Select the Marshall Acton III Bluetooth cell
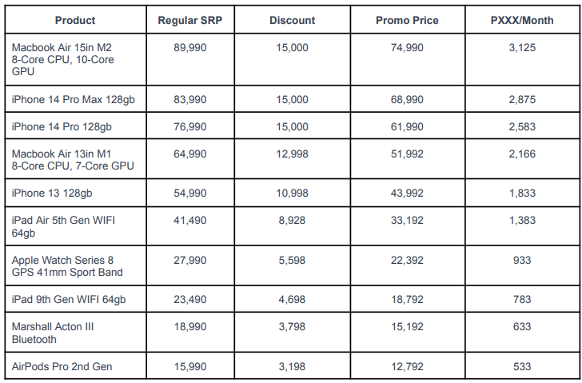Image resolution: width=582 pixels, height=383 pixels. click(75, 332)
